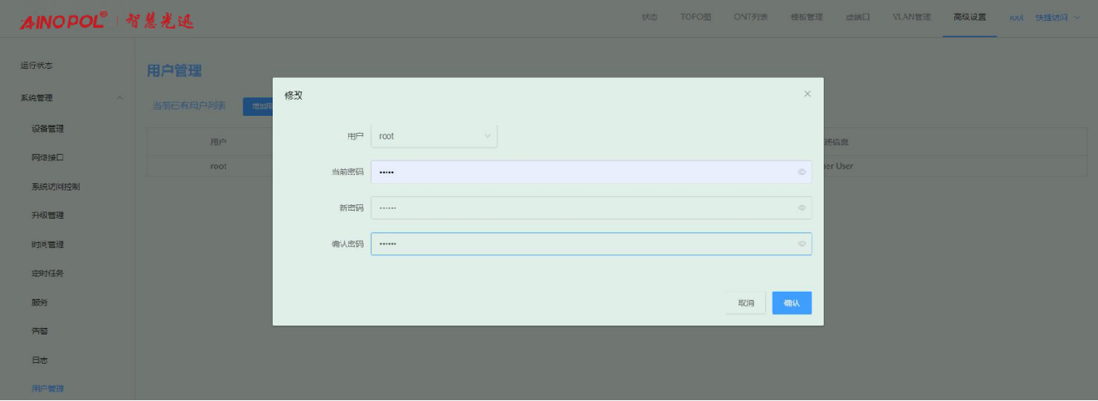Toggle visibility of the 新密码 field
Screen dimensions: 1098x401
pos(801,208)
